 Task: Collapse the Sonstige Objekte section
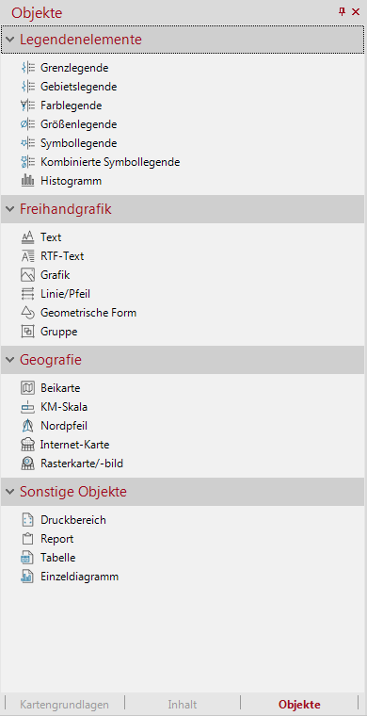pyautogui.click(x=9, y=492)
